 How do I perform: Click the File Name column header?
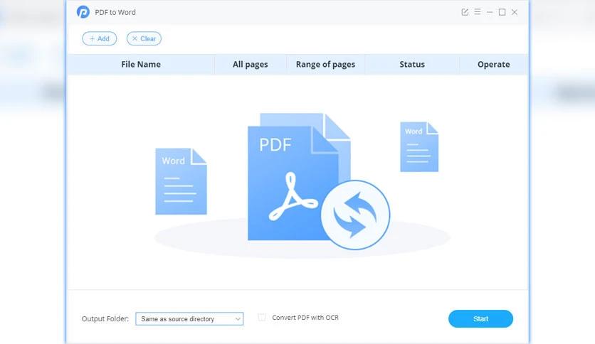[141, 65]
